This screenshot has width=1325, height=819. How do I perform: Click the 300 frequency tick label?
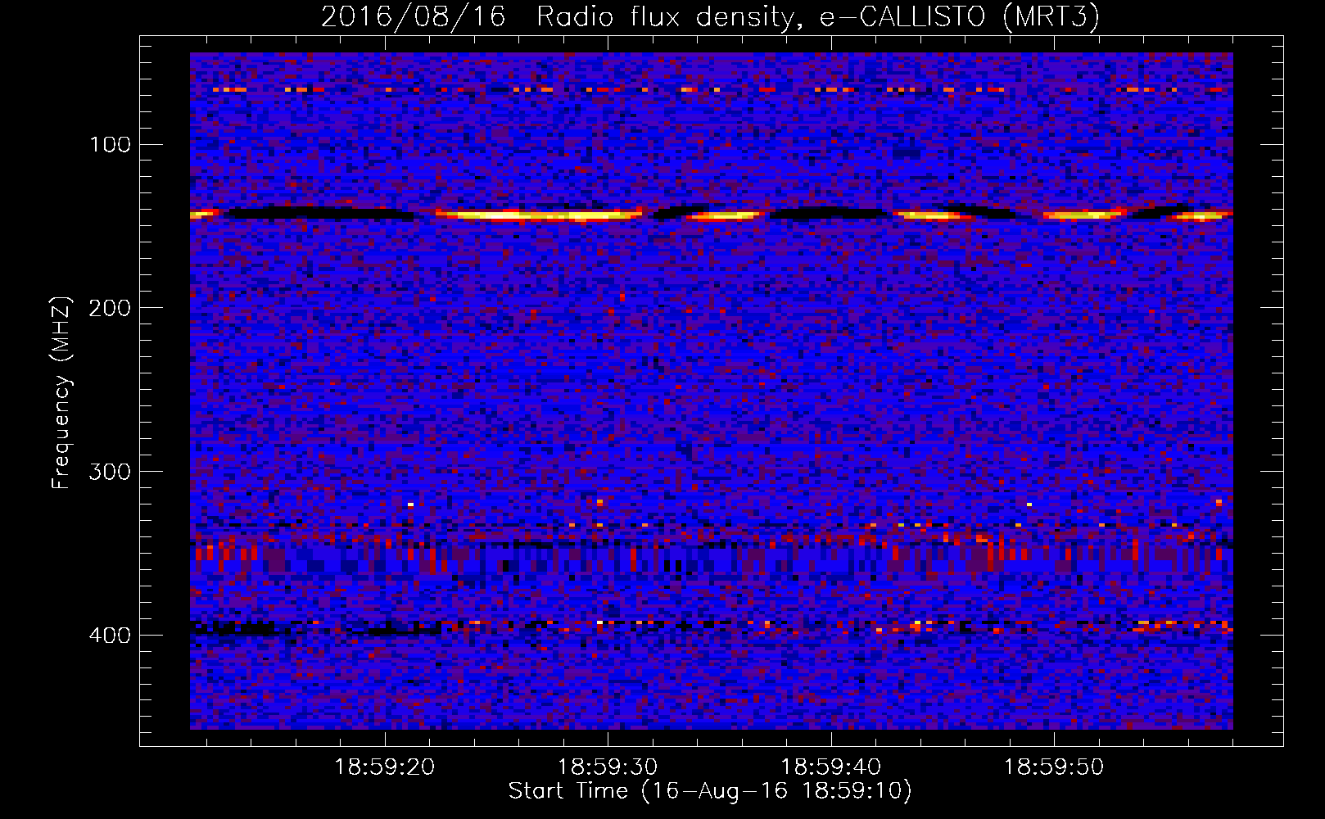click(110, 473)
